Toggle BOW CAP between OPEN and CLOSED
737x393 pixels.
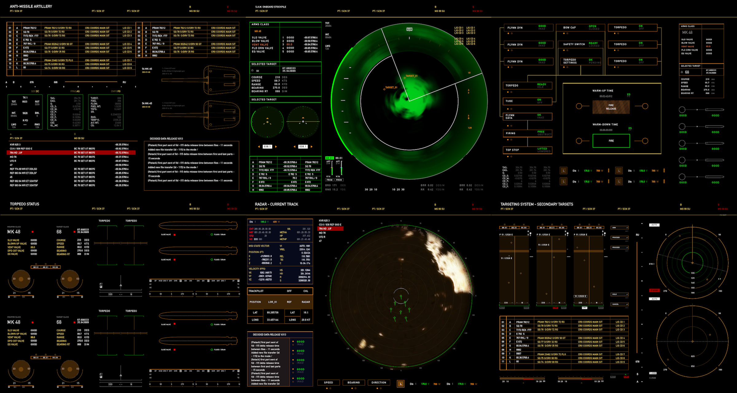(x=581, y=28)
